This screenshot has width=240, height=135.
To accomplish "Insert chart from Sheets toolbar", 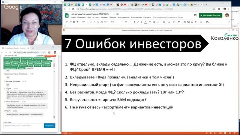I will tap(192, 22).
